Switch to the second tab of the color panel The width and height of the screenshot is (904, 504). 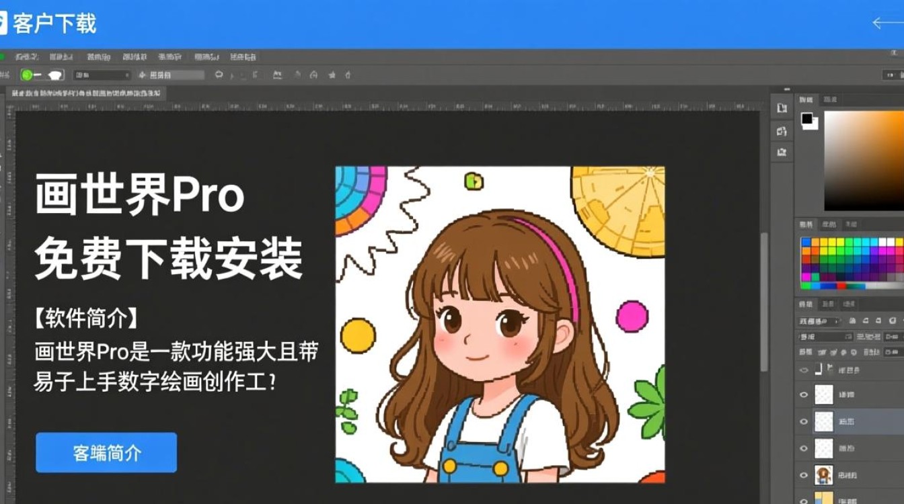point(829,99)
